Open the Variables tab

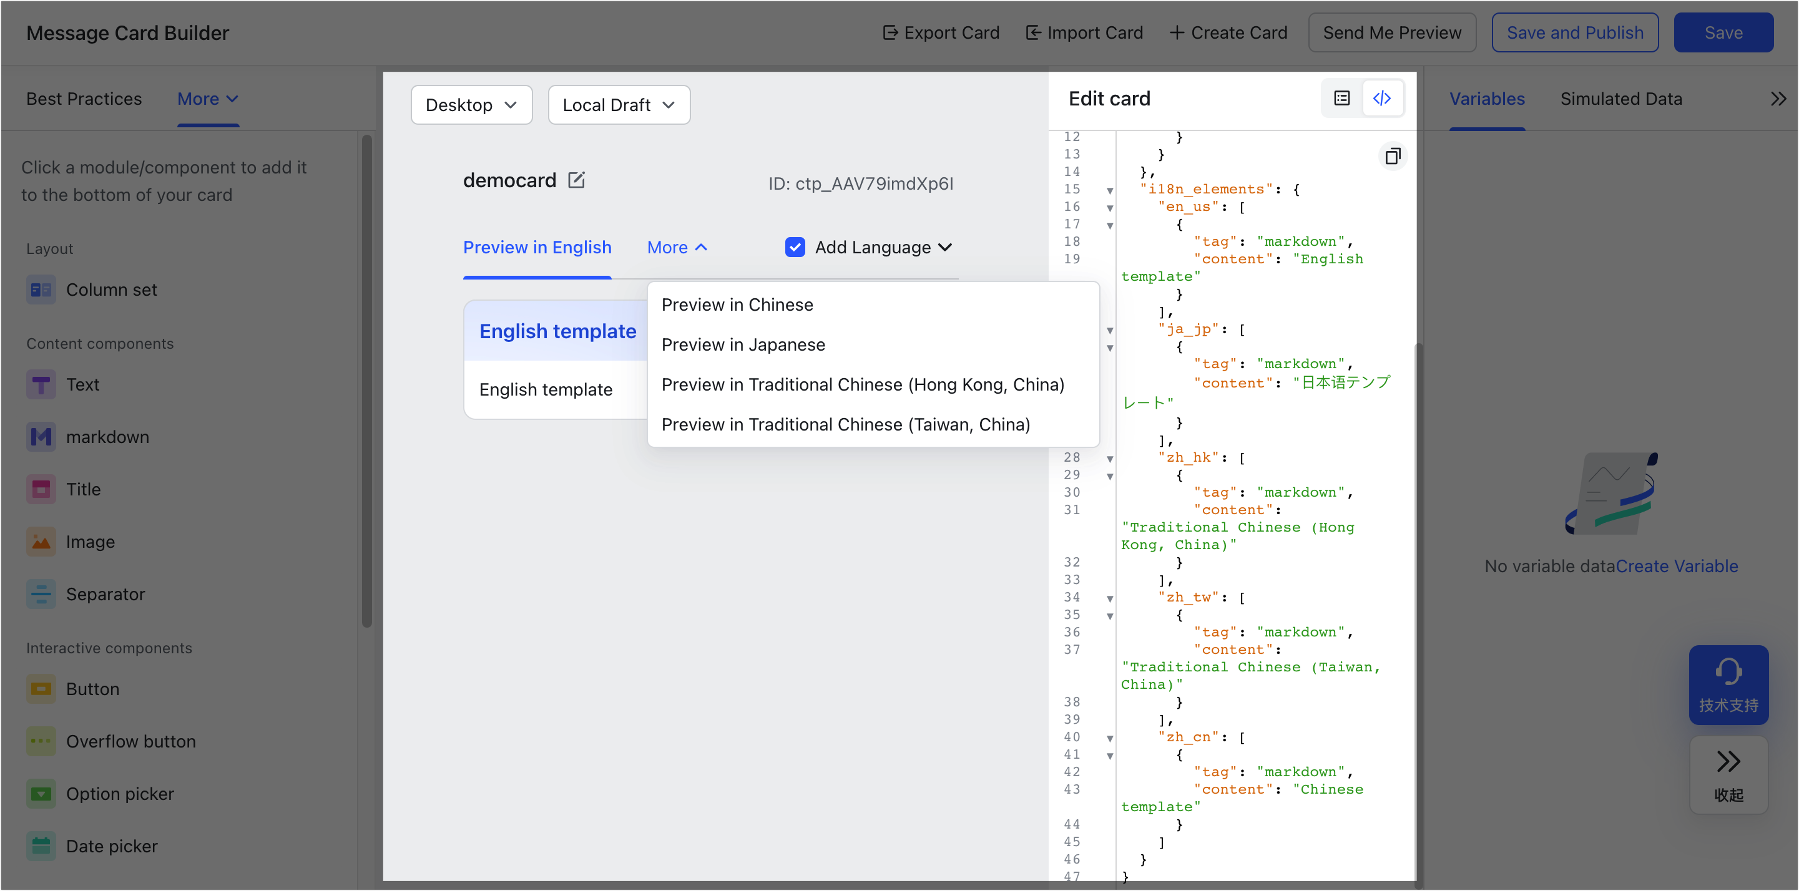pos(1487,99)
